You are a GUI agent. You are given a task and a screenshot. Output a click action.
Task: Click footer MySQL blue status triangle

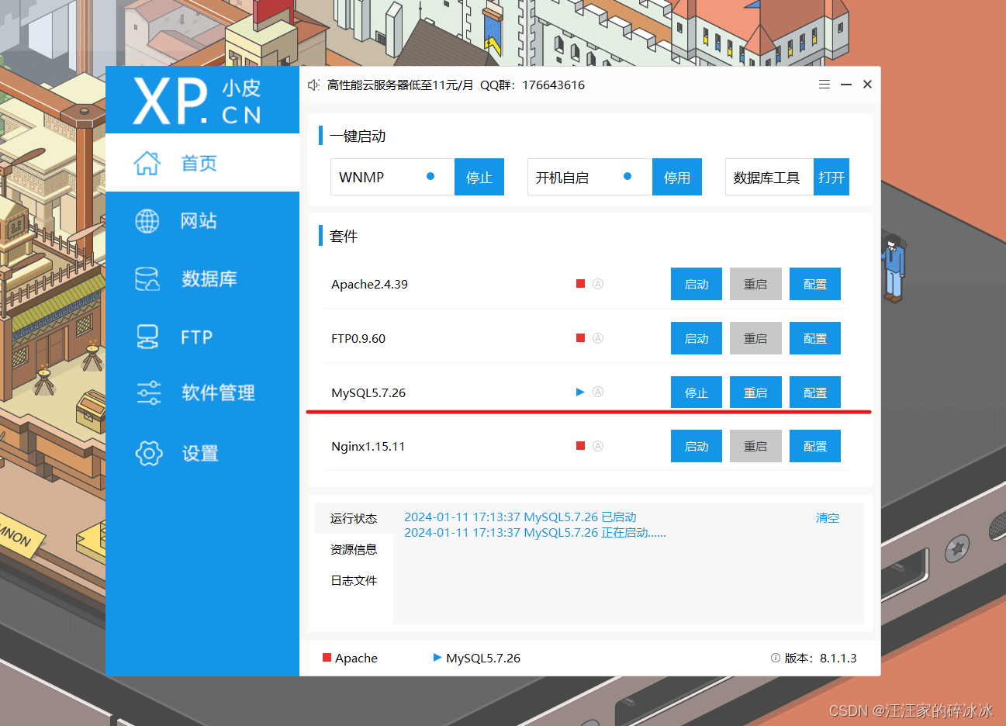(x=437, y=658)
